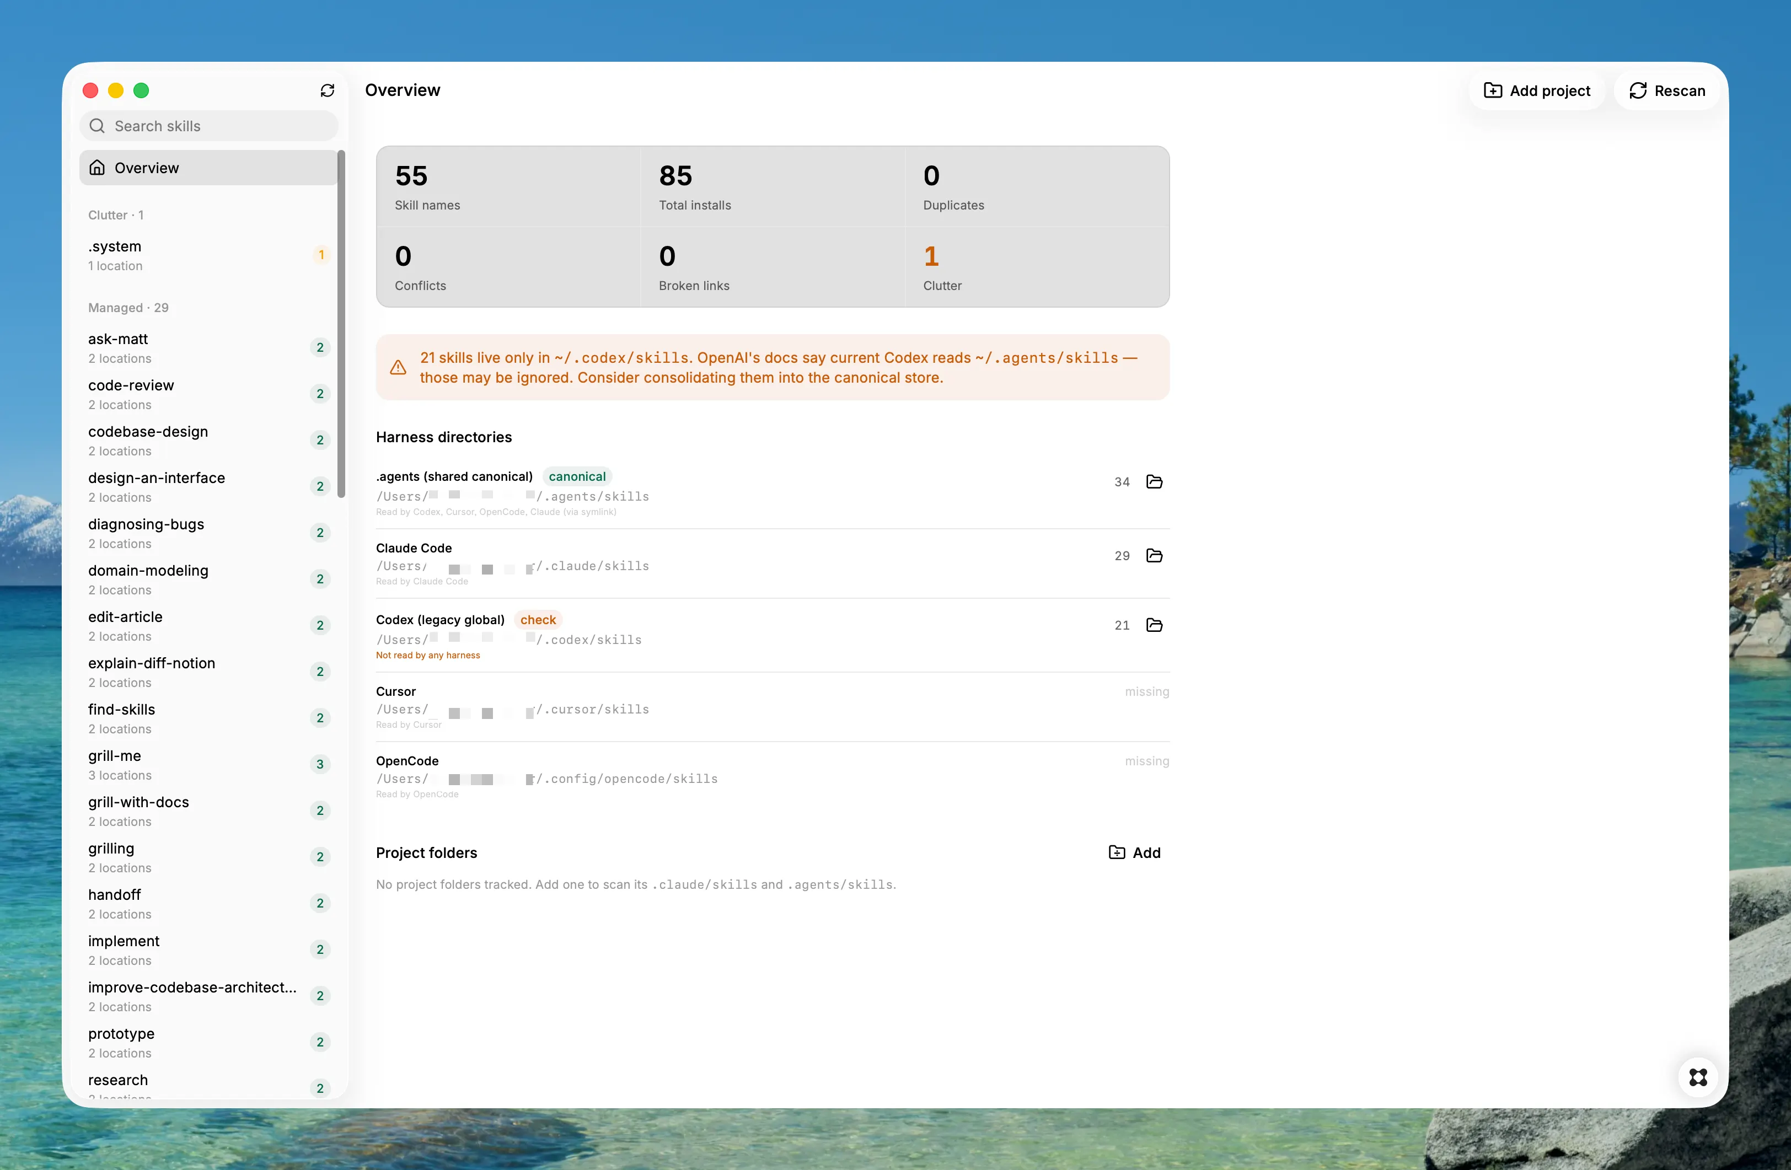Click the .system clutter badge

[320, 255]
